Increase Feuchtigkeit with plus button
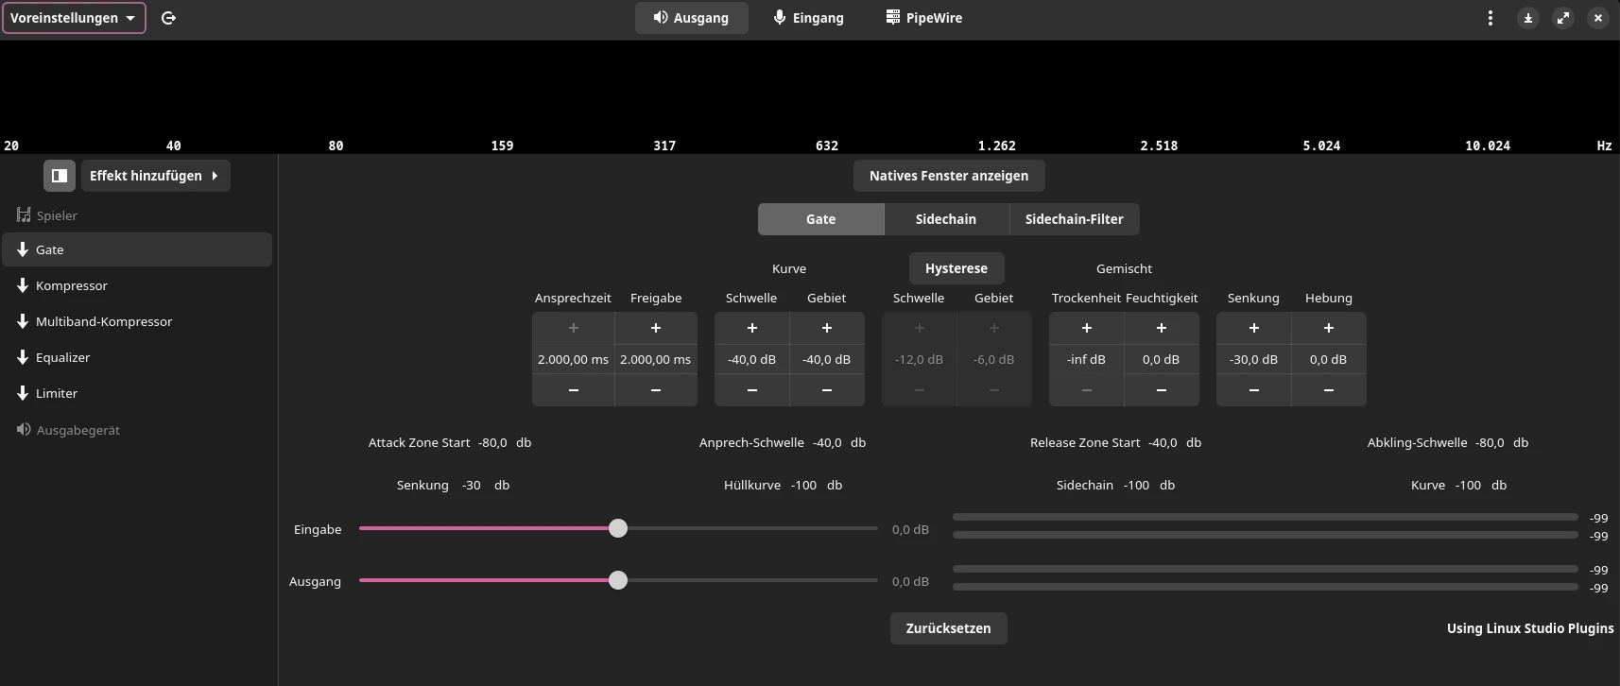Viewport: 1620px width, 686px height. 1162,328
